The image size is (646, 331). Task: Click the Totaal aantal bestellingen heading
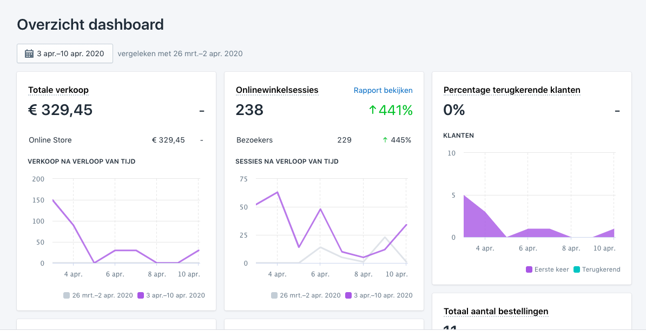click(x=496, y=312)
